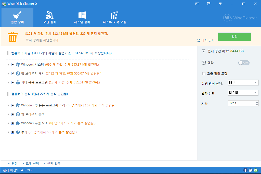Click the clock icon next to 예약
This screenshot has height=174, width=261.
(204, 63)
